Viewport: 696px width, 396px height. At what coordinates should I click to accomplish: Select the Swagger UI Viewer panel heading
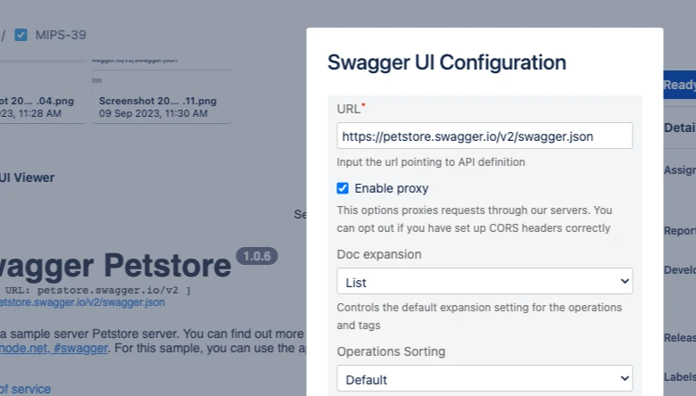(x=27, y=177)
